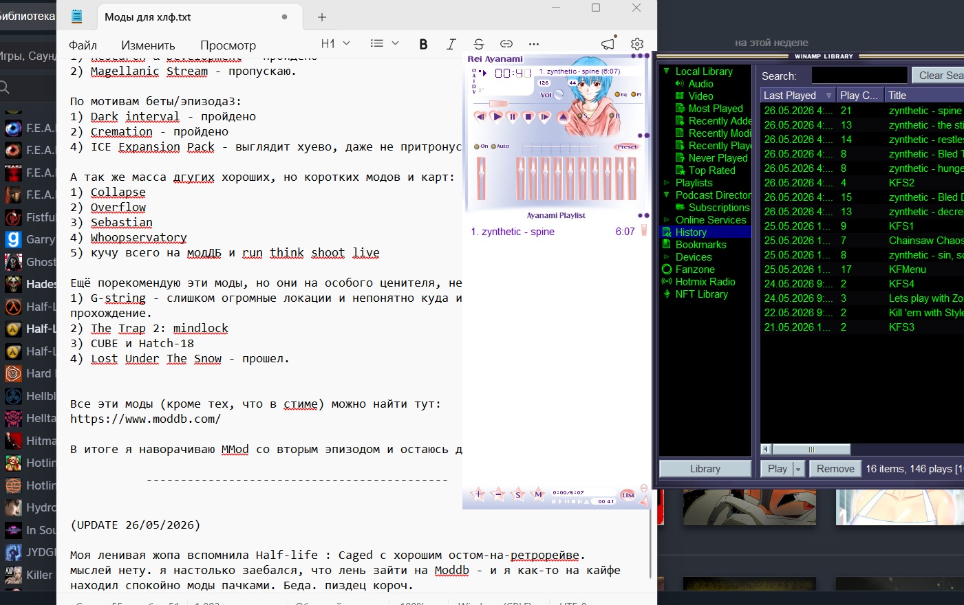Click the S star button in Ayanami playlist
The width and height of the screenshot is (964, 605).
point(518,494)
